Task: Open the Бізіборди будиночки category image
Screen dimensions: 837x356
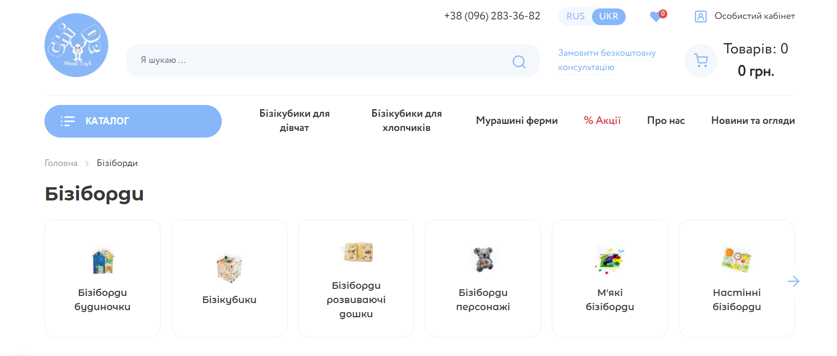Action: pos(103,261)
